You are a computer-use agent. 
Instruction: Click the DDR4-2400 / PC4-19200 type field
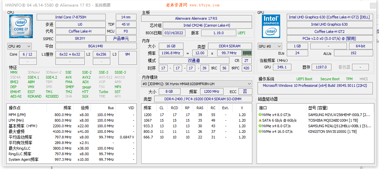click(203, 99)
